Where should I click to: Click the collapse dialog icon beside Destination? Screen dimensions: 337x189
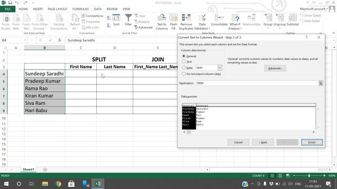point(321,83)
